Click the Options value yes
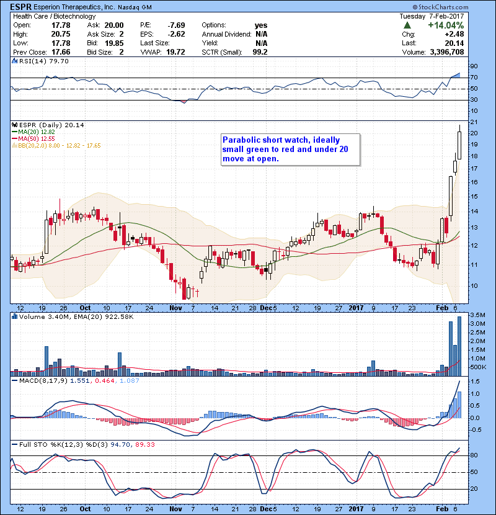496x515 pixels. (x=261, y=25)
